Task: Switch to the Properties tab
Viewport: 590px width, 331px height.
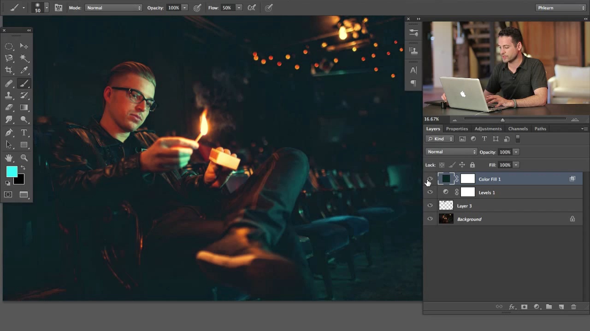Action: (457, 129)
